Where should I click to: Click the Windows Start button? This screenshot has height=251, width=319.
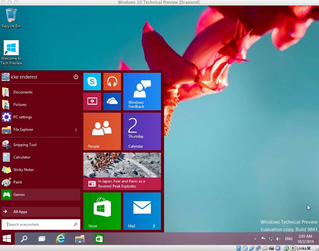(7, 239)
